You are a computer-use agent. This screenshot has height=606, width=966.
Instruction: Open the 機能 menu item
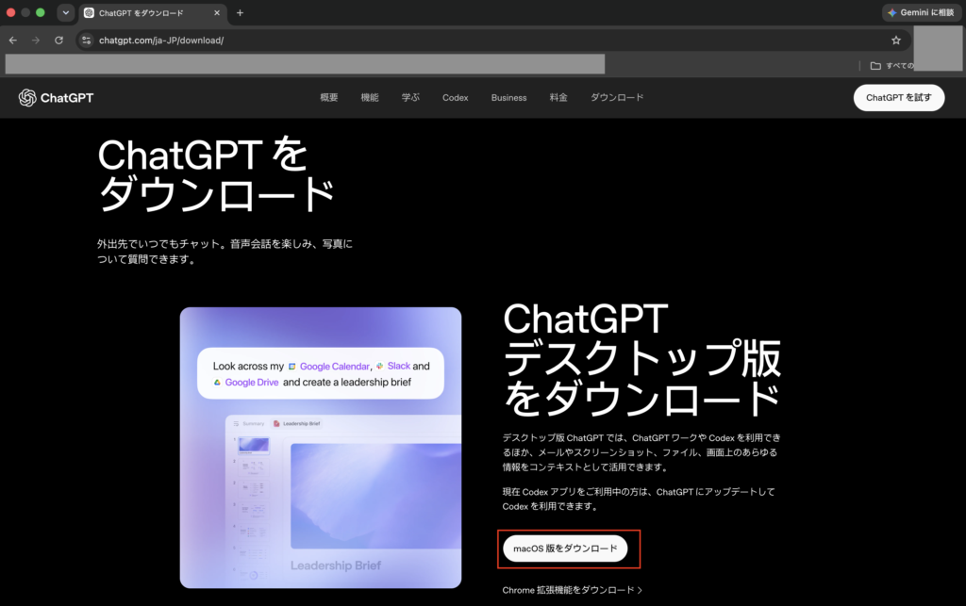[370, 97]
